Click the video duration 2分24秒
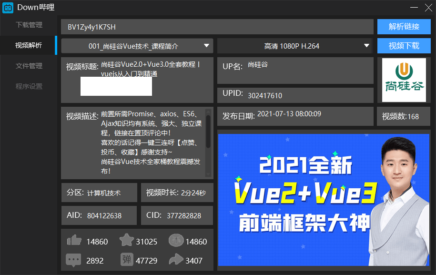The image size is (436, 275). pyautogui.click(x=193, y=193)
